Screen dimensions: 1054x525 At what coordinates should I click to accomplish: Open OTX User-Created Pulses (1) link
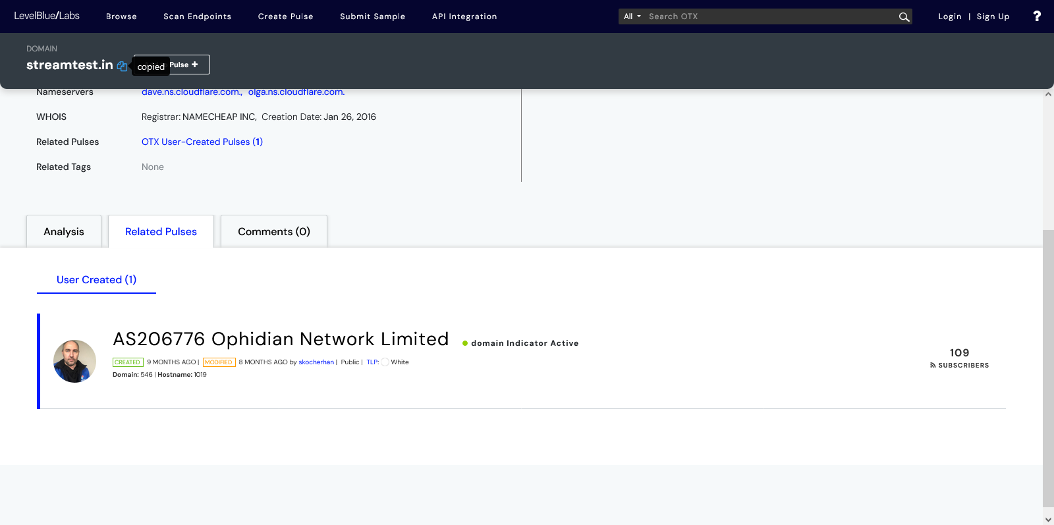[x=202, y=142]
